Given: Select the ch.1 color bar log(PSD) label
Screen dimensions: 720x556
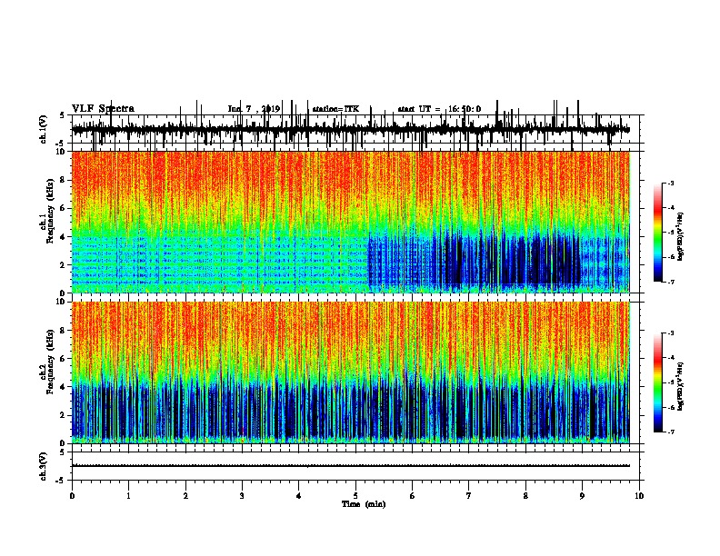Looking at the screenshot, I should tap(681, 236).
